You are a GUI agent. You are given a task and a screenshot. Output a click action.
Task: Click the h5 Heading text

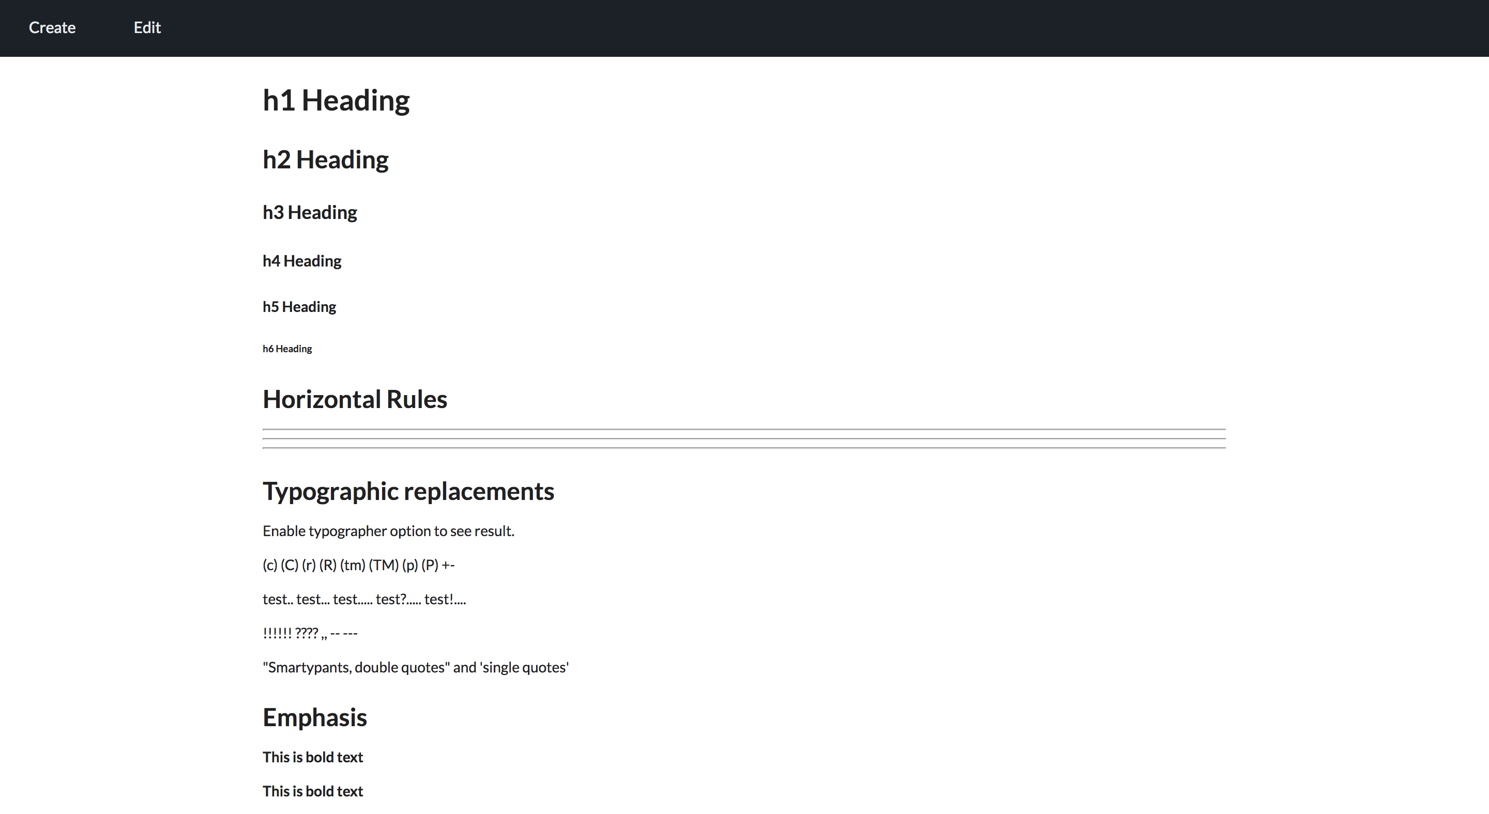click(299, 307)
